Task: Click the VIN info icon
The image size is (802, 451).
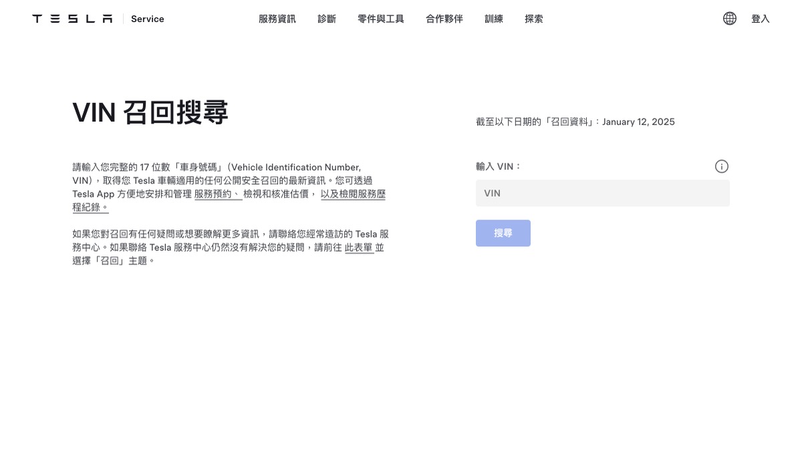Action: [722, 166]
